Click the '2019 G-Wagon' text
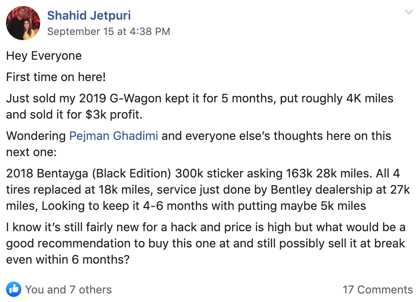420x302 pixels. tap(121, 99)
